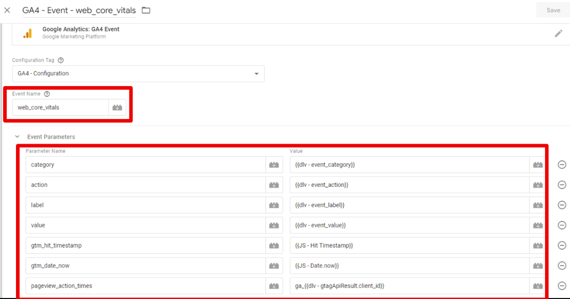Viewport: 570px width, 299px height.
Task: Insert variable for pageview_action_times parameter name
Action: 274,286
